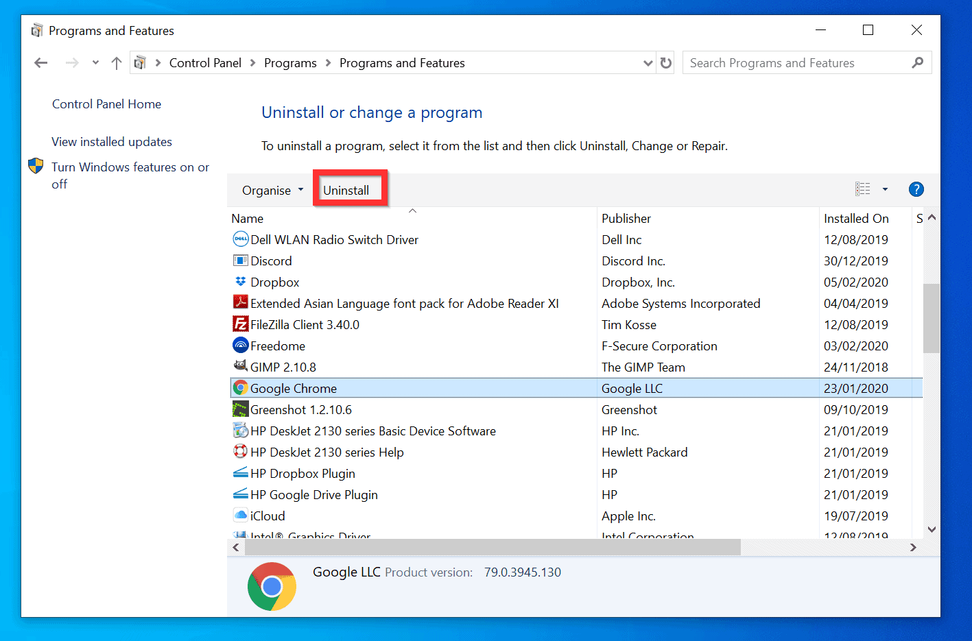Click the vertical scrollbar thumb
This screenshot has width=972, height=641.
click(931, 318)
